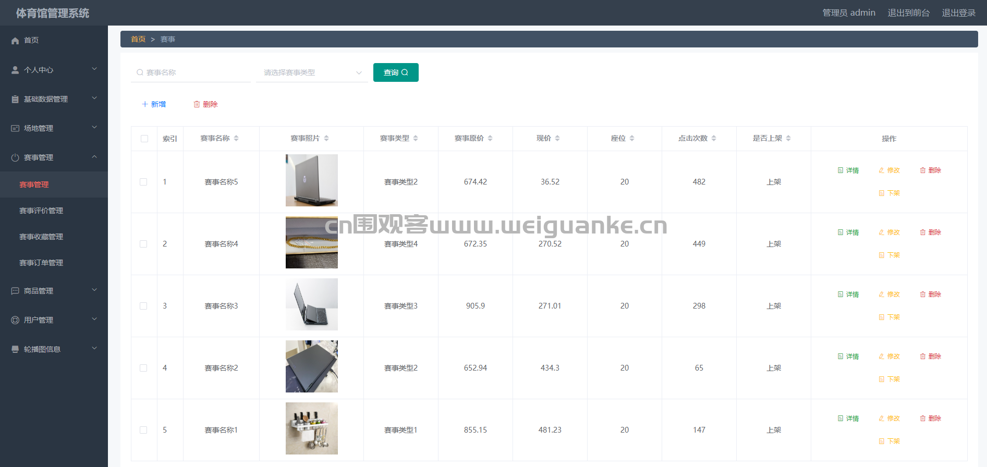Click the power icon for 赛事管理 menu

(x=15, y=157)
